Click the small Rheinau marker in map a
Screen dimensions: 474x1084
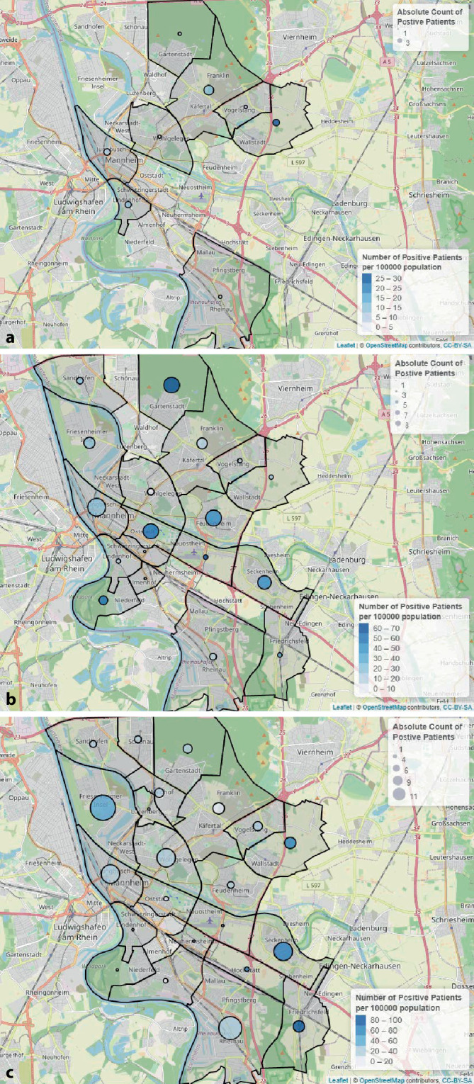click(x=220, y=297)
